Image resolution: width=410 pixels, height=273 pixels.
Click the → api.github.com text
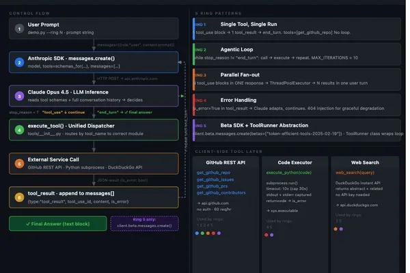[213, 203]
